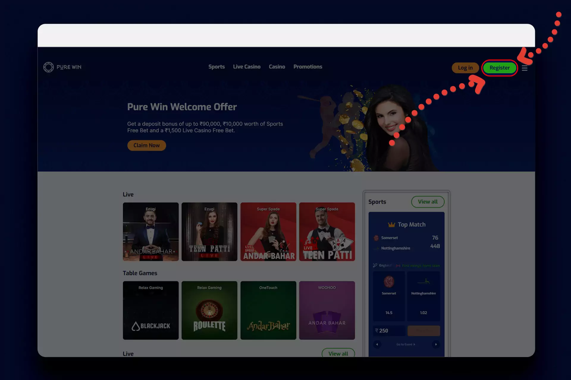Click the Teen Patti Live game thumbnail
571x380 pixels.
209,232
